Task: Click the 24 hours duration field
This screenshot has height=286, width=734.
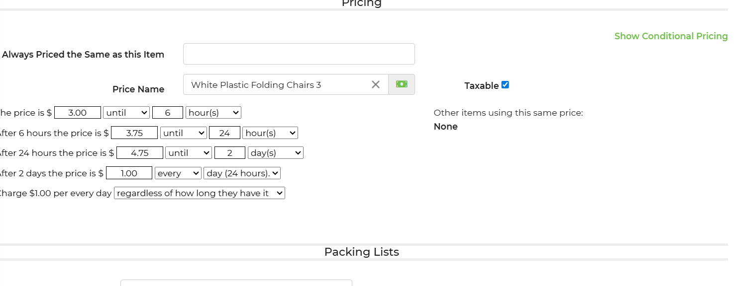Action: pos(224,133)
